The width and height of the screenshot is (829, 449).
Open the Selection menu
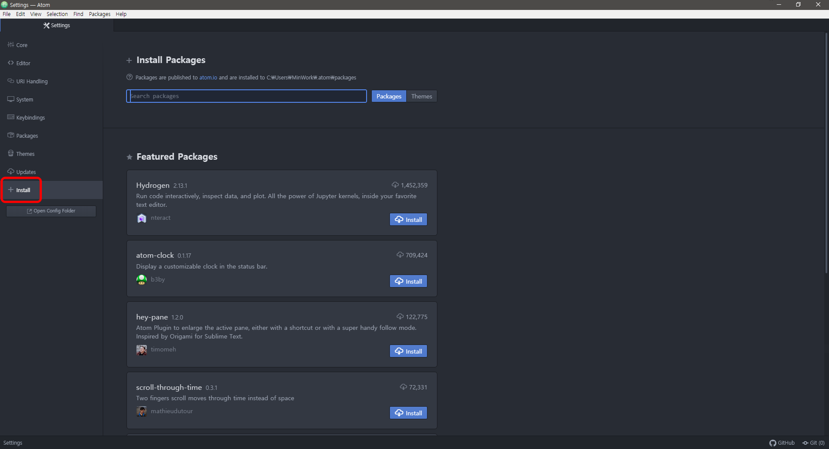[x=57, y=14]
